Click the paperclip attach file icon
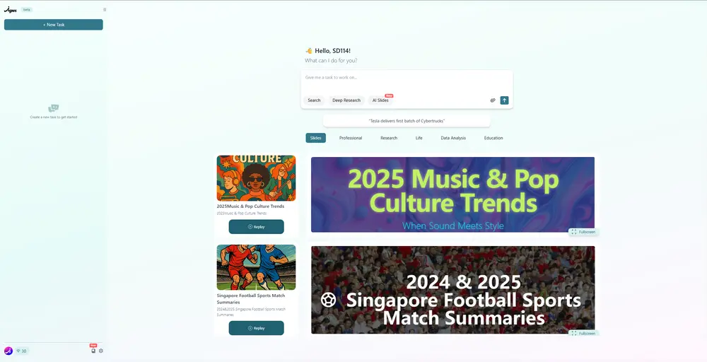 pos(493,100)
